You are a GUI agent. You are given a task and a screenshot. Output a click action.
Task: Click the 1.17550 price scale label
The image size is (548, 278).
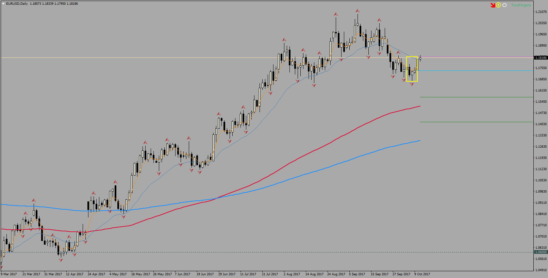541,68
